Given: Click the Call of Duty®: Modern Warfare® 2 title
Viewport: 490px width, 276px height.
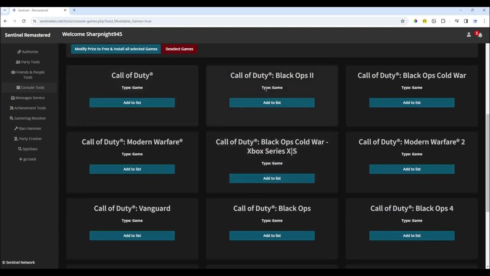Looking at the screenshot, I should click(x=412, y=142).
